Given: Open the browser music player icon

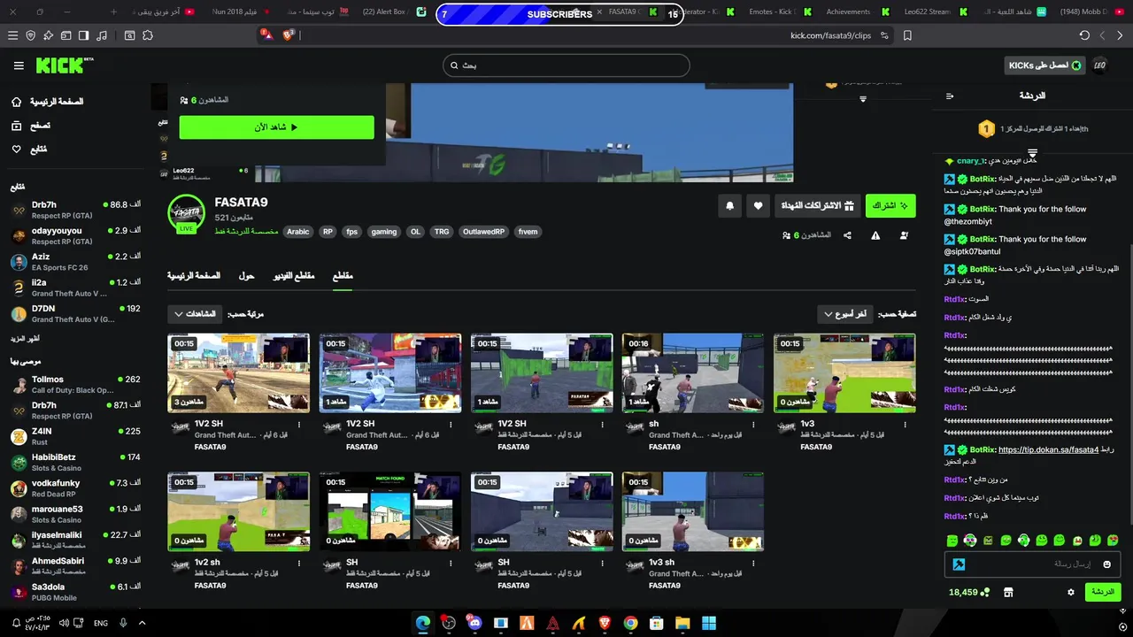Looking at the screenshot, I should tap(102, 35).
